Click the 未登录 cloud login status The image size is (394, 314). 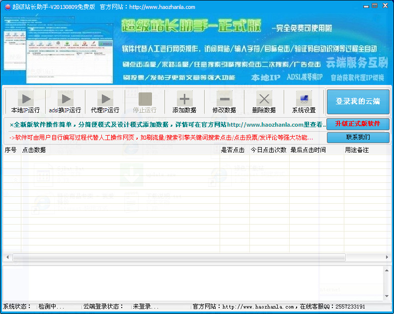click(x=146, y=307)
